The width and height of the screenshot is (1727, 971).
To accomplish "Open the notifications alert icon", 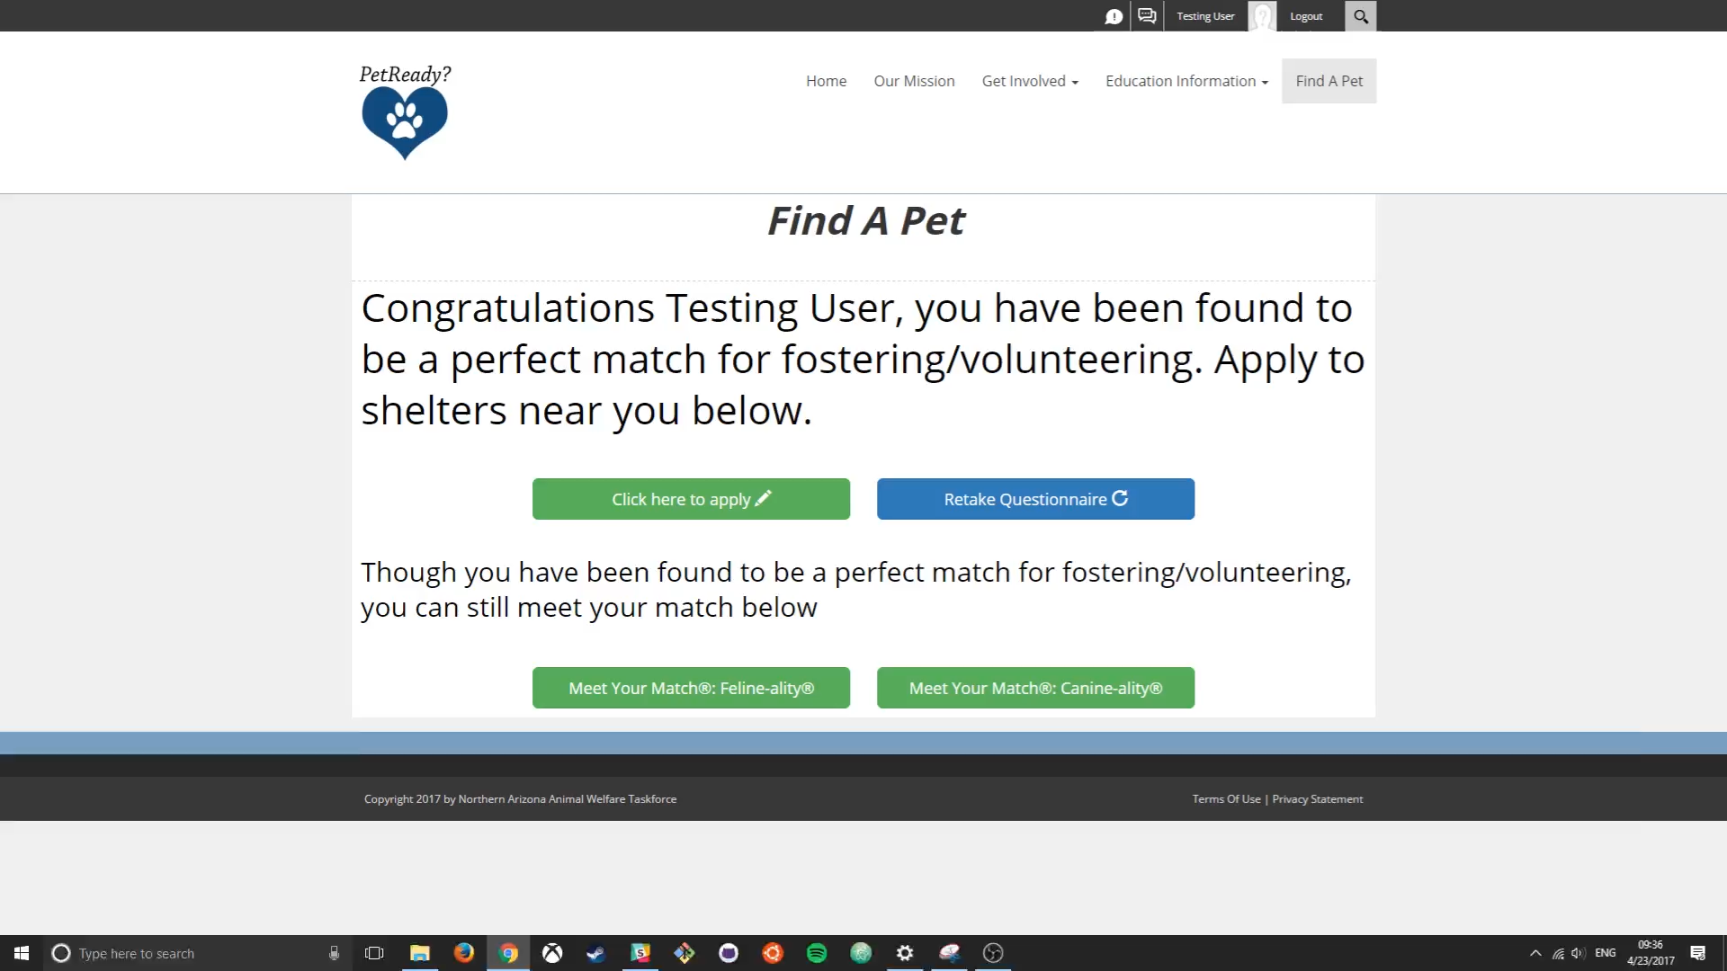I will (1114, 16).
